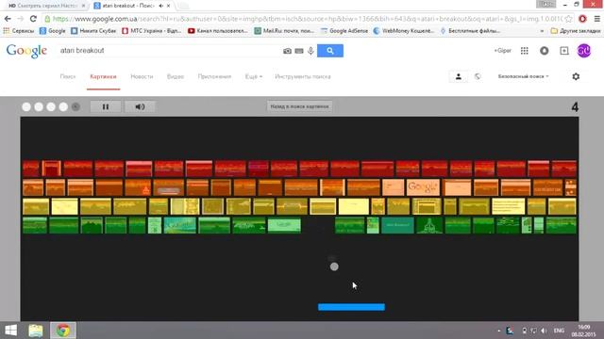Click the Google+ share icon
This screenshot has width=604, height=339.
click(564, 51)
